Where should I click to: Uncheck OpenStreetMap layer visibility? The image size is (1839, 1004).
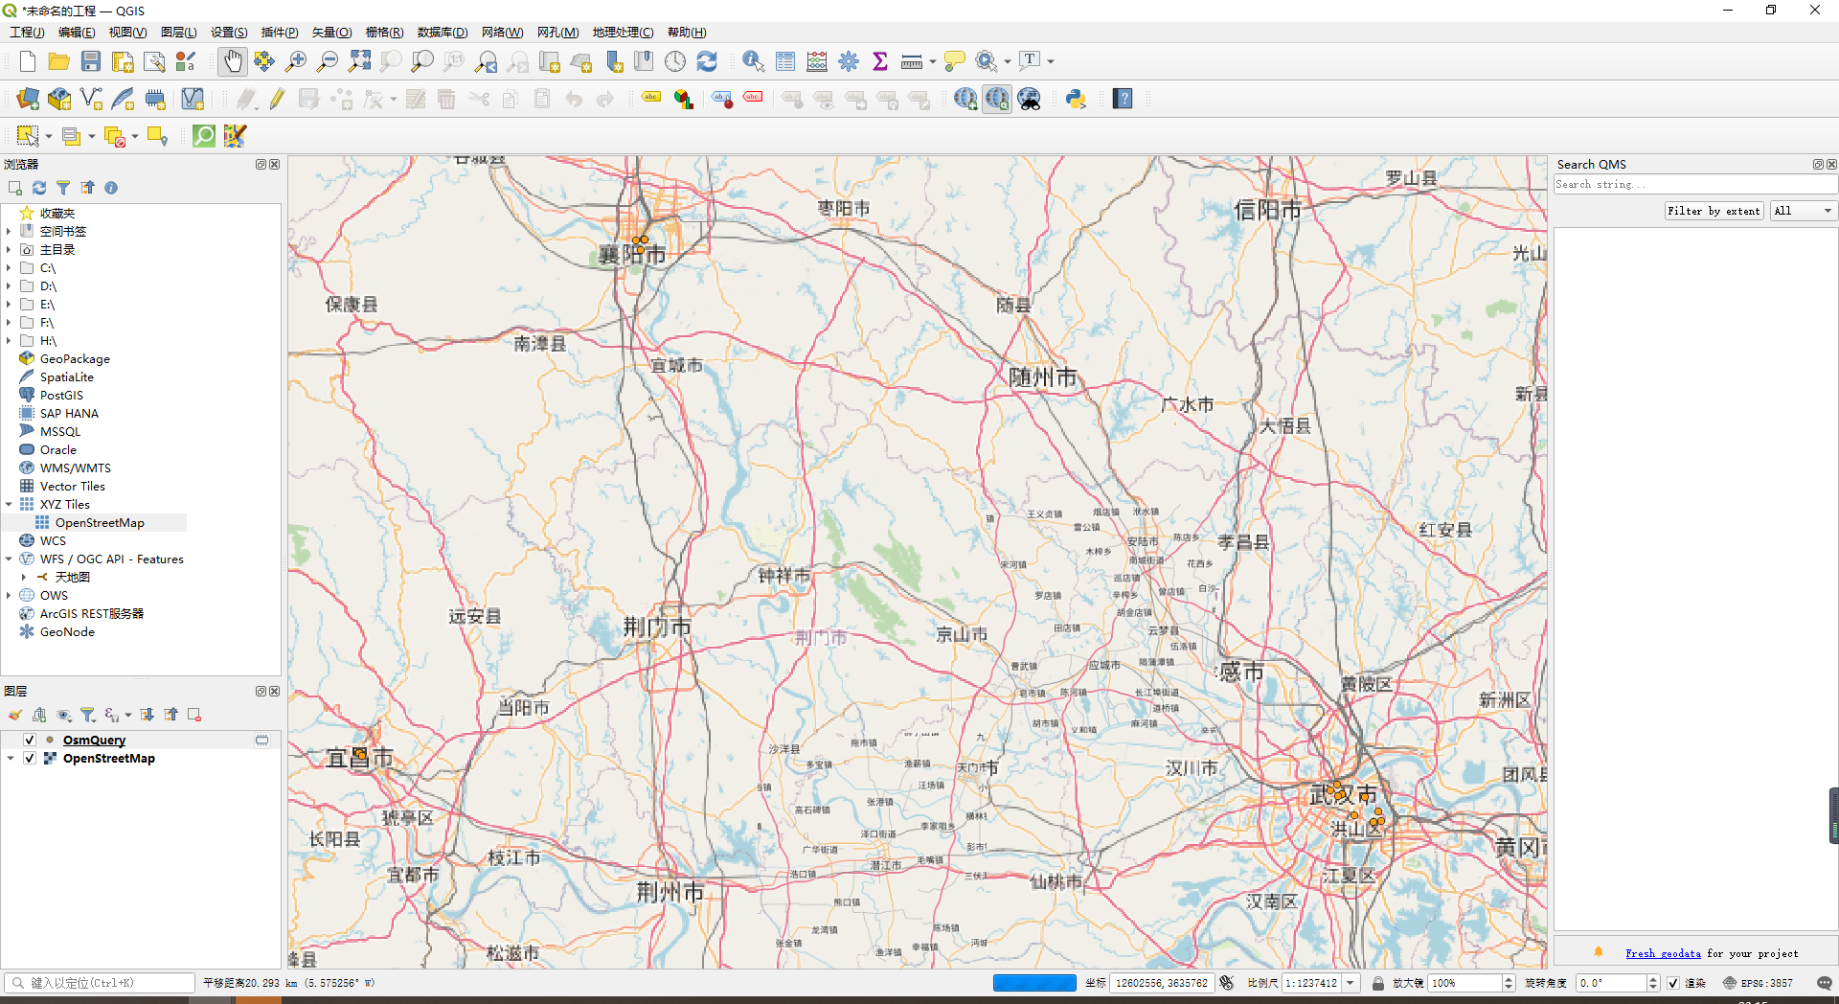[x=30, y=758]
